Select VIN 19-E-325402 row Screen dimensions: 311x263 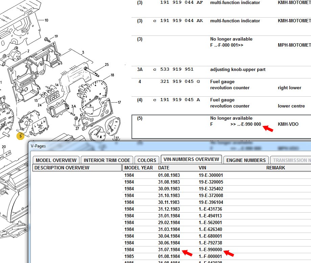[211, 189]
